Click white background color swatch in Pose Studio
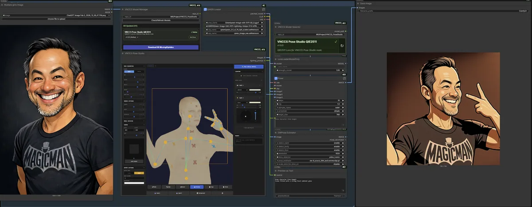This screenshot has width=532, height=207. (x=134, y=183)
